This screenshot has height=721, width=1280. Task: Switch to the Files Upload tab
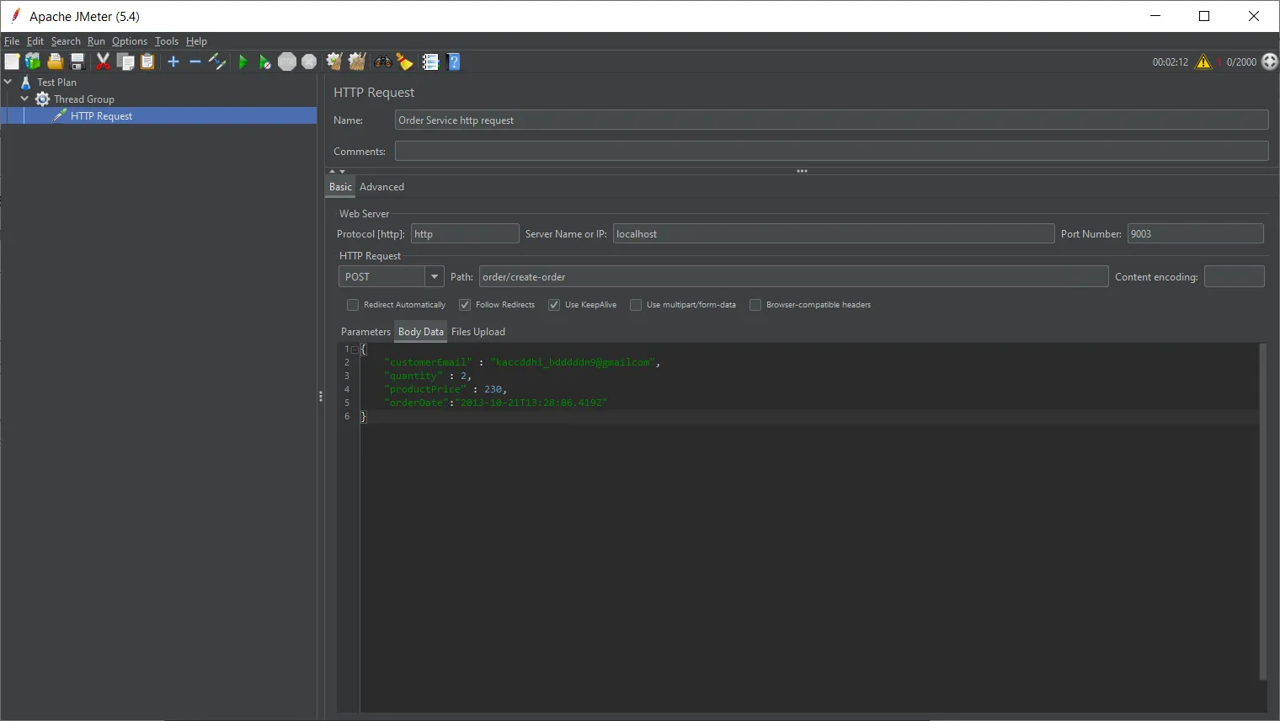[x=477, y=332]
